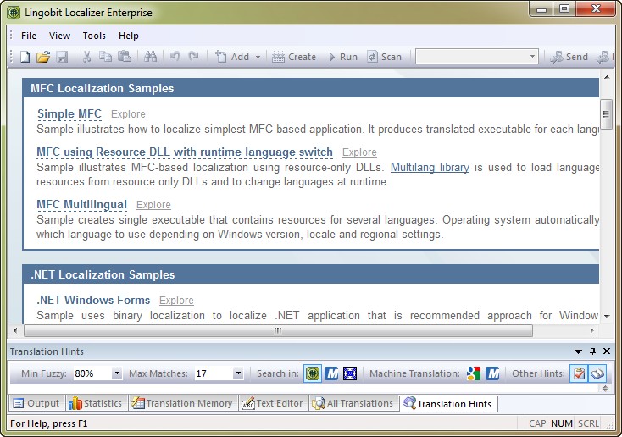
Task: Click the vertical scrollbar down arrow
Action: [607, 317]
